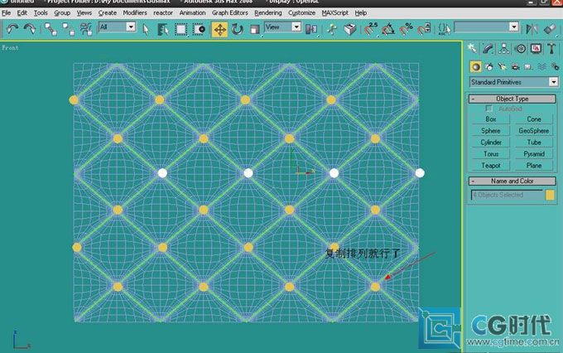Image resolution: width=563 pixels, height=353 pixels.
Task: Toggle Angle Snap magnet
Action: click(x=388, y=29)
